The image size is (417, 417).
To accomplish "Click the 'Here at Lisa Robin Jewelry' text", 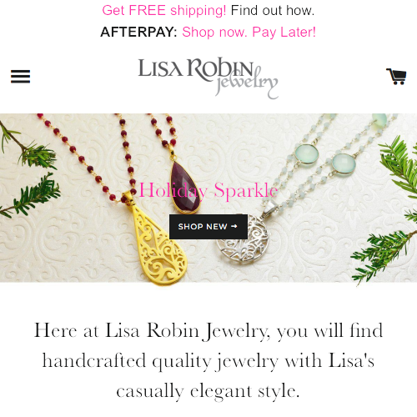I will coord(150,331).
